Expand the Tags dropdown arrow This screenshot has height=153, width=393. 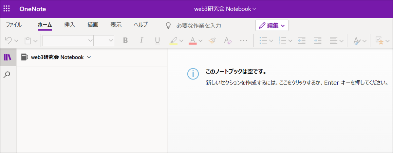(387, 41)
